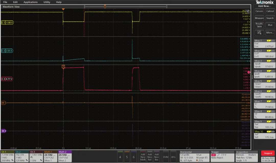Select the C3 channel handle badge
This screenshot has height=163, width=276.
tap(7, 79)
